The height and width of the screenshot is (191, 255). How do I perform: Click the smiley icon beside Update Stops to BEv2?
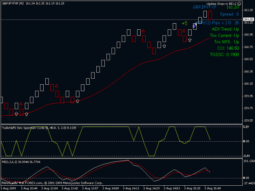point(239,4)
